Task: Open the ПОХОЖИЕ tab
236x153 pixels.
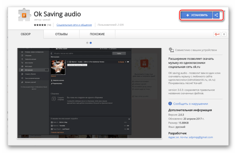Action: point(97,34)
